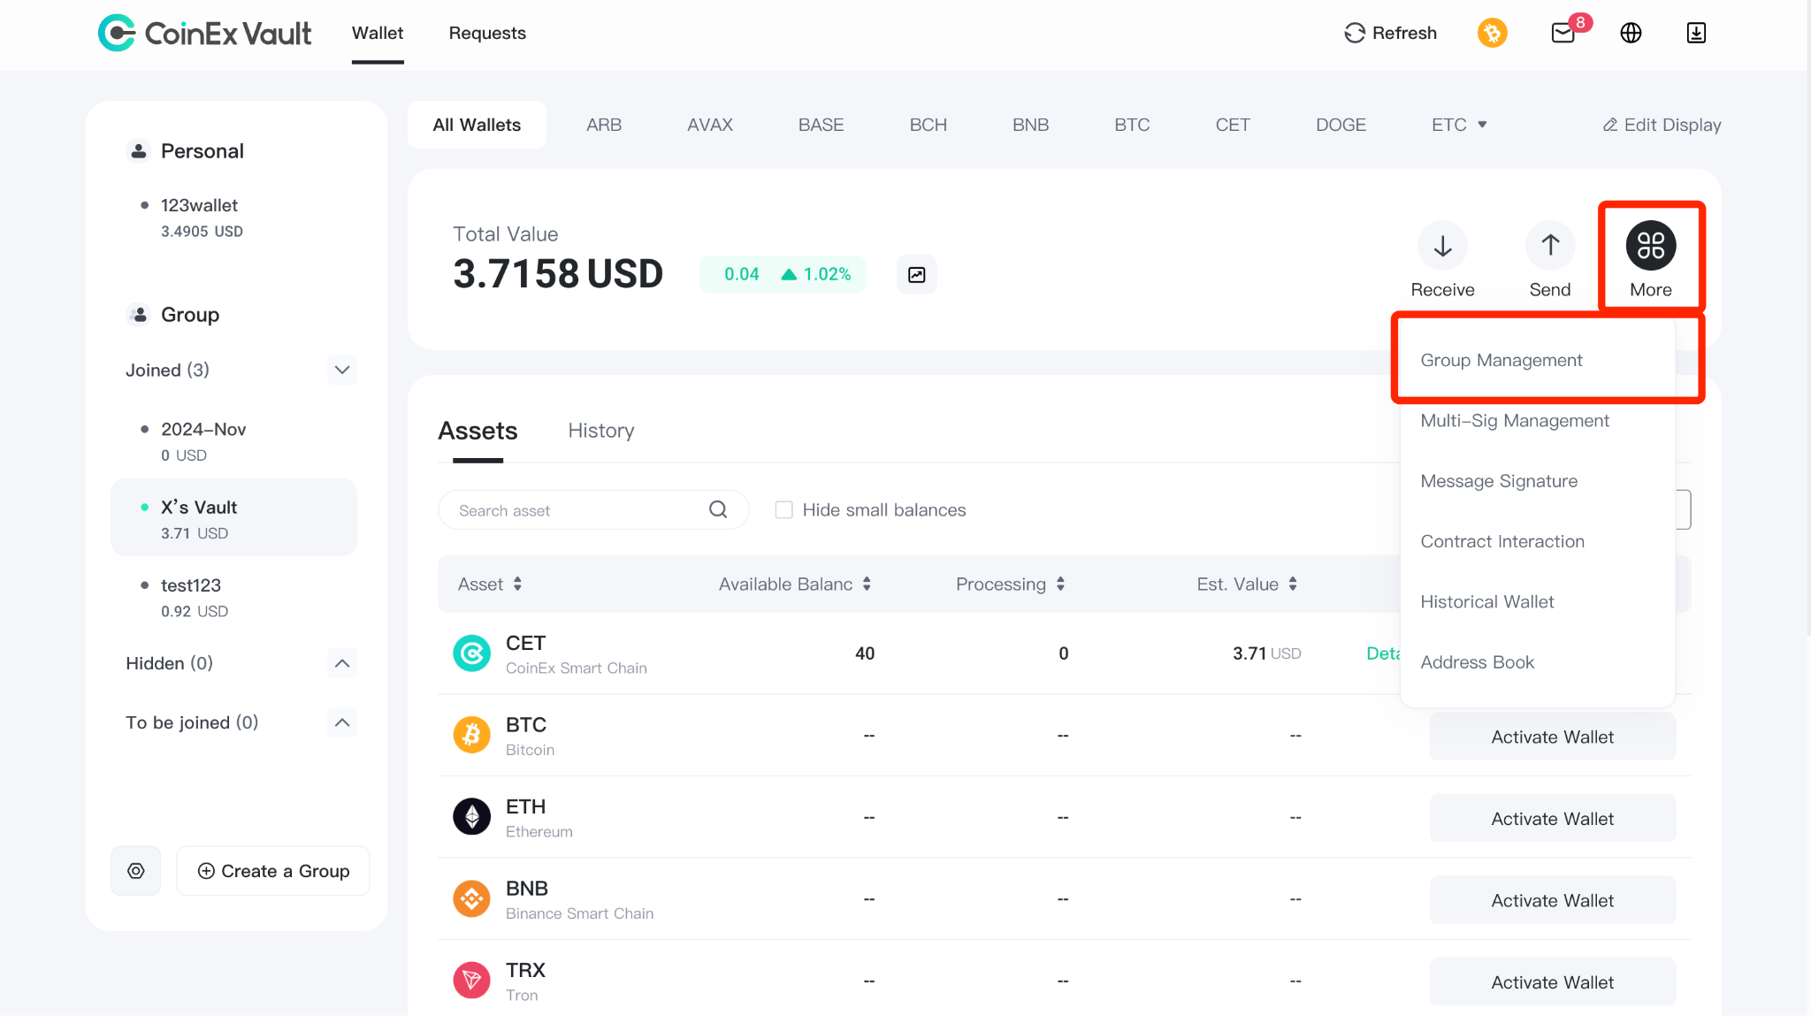1811x1016 pixels.
Task: Check Hide small balances checkbox
Action: click(783, 510)
